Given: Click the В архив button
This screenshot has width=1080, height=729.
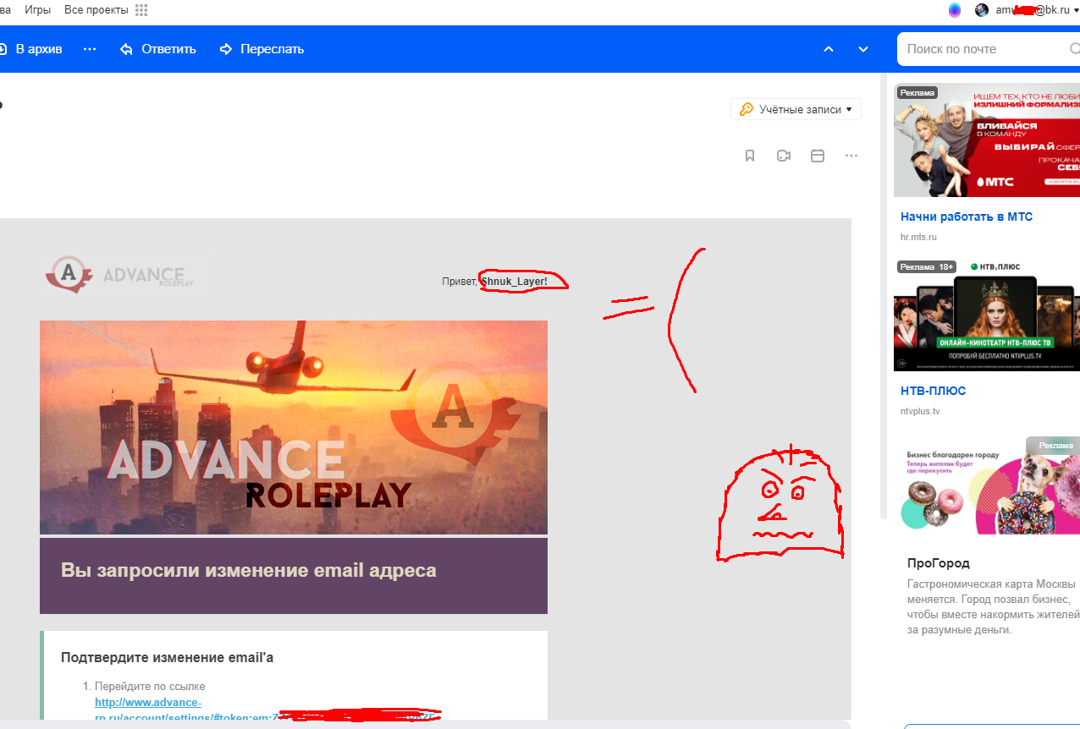Looking at the screenshot, I should pos(30,49).
